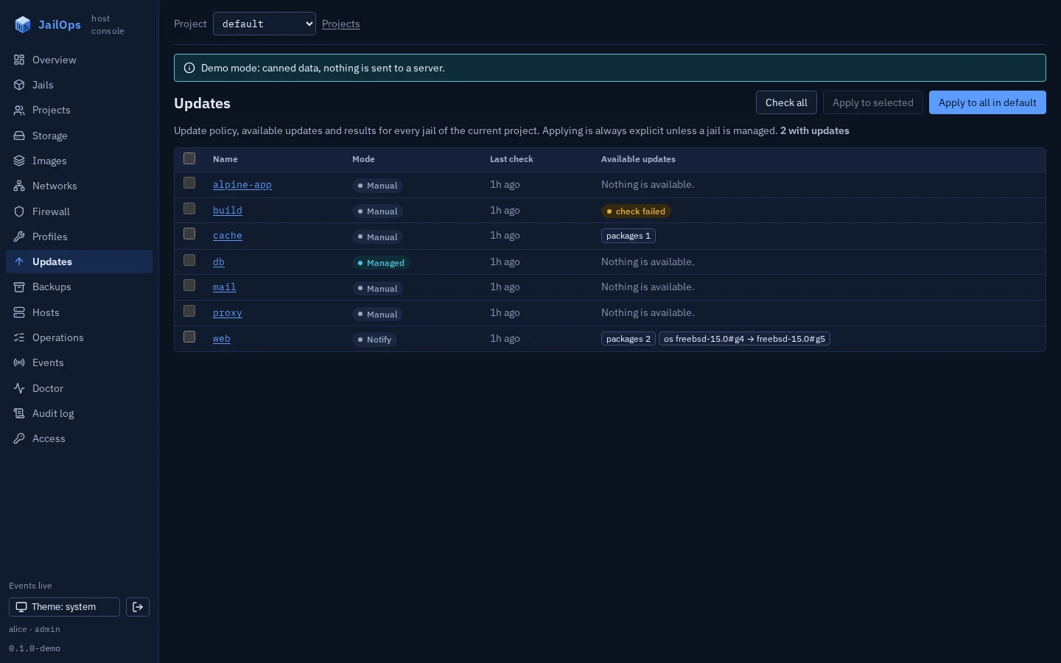Click the Events broadcast icon in sidebar
This screenshot has height=663, width=1061.
19,362
